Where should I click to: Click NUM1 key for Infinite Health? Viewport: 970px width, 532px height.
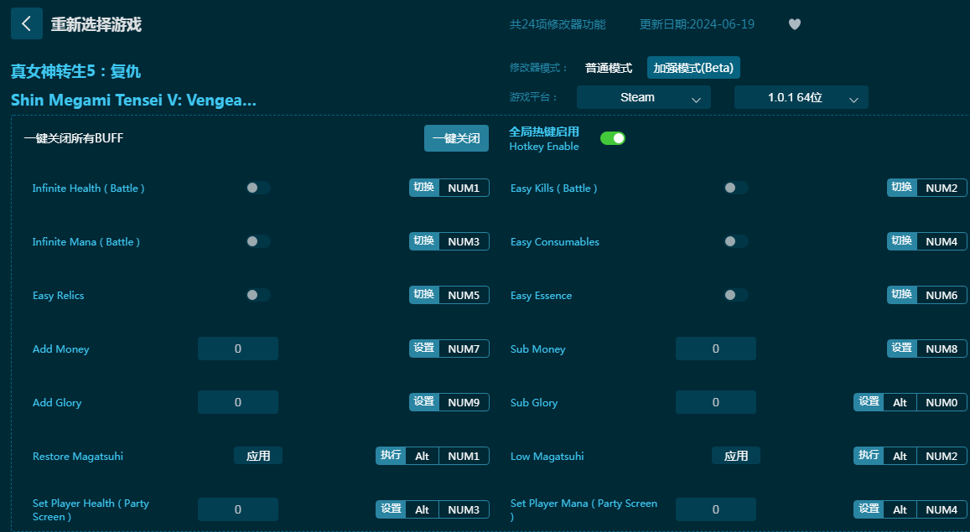(x=464, y=188)
